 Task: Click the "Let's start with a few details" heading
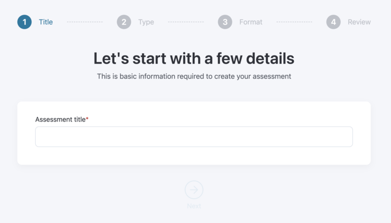tap(194, 58)
